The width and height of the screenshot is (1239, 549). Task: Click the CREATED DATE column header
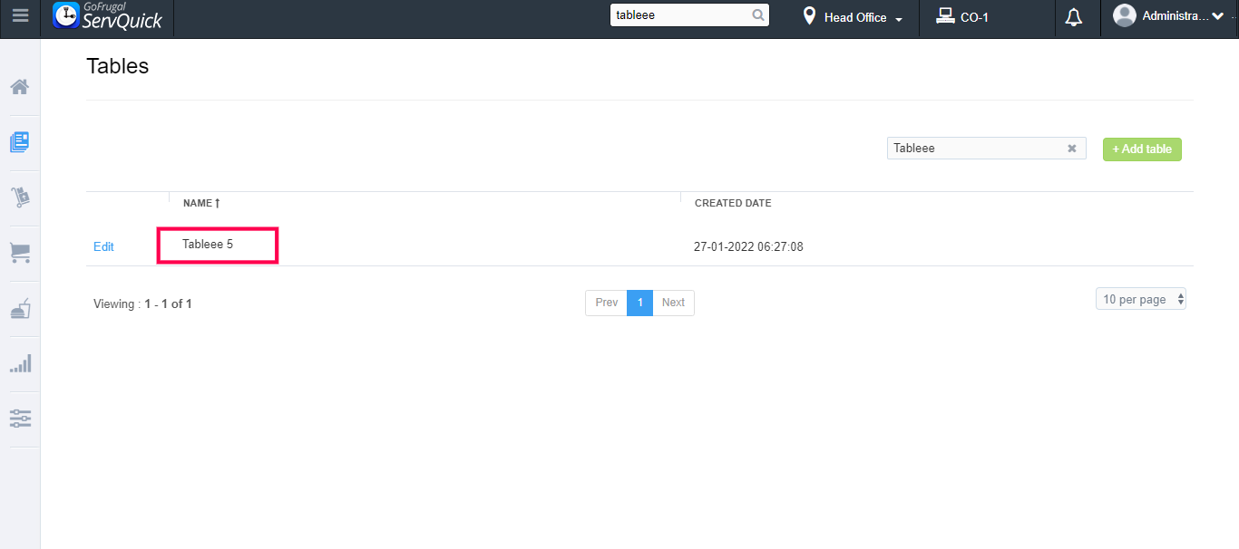point(733,203)
